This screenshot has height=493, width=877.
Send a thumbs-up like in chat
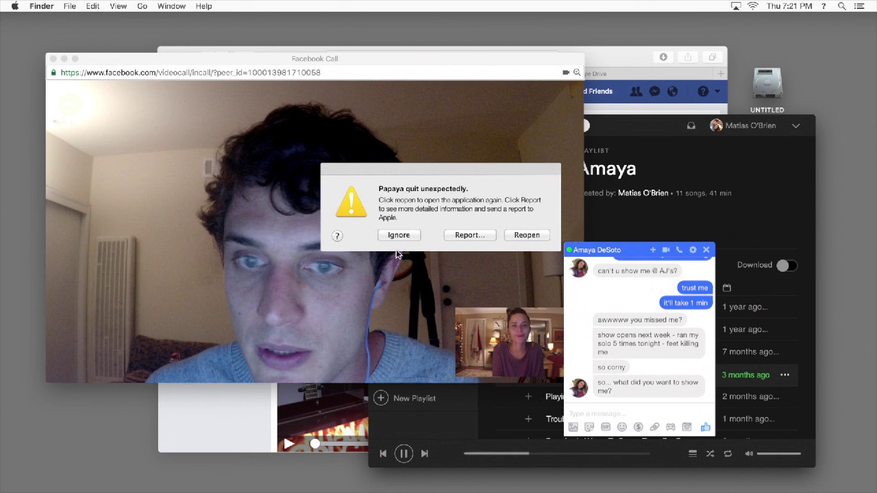705,427
